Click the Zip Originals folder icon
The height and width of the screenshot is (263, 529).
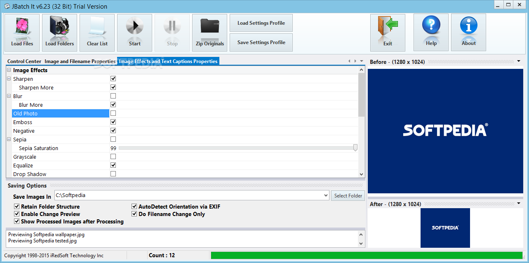point(209,33)
